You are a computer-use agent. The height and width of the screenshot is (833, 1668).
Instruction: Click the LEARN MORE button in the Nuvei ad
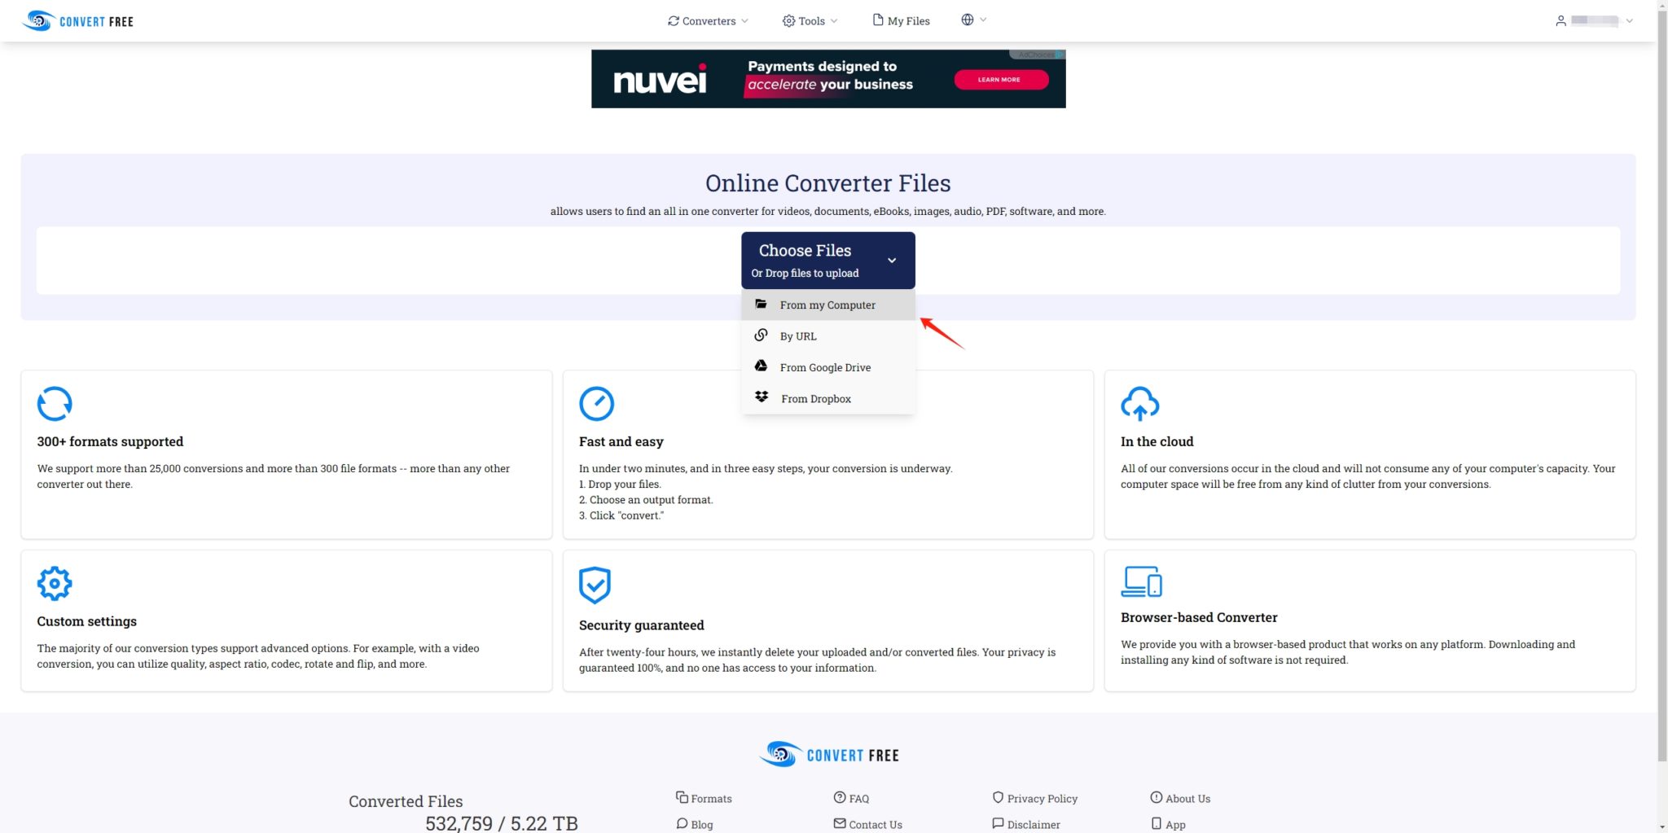click(1001, 79)
